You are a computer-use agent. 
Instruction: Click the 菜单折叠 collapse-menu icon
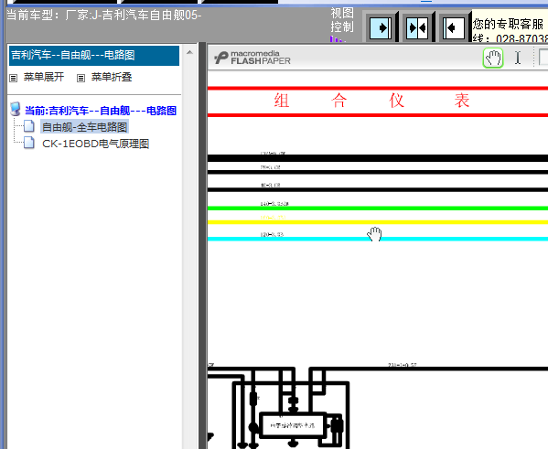(x=81, y=78)
